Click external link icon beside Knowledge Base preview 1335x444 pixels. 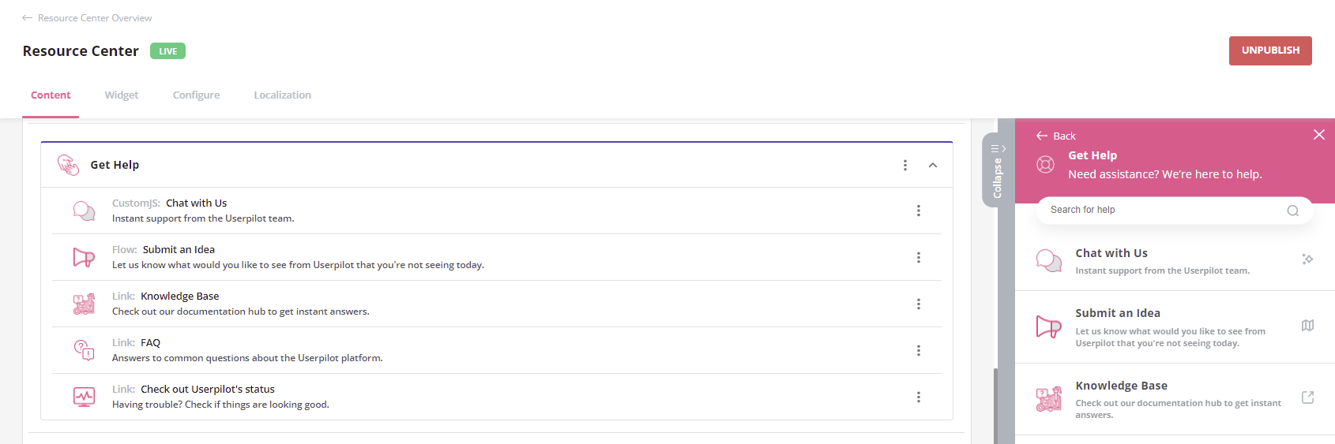pyautogui.click(x=1307, y=397)
